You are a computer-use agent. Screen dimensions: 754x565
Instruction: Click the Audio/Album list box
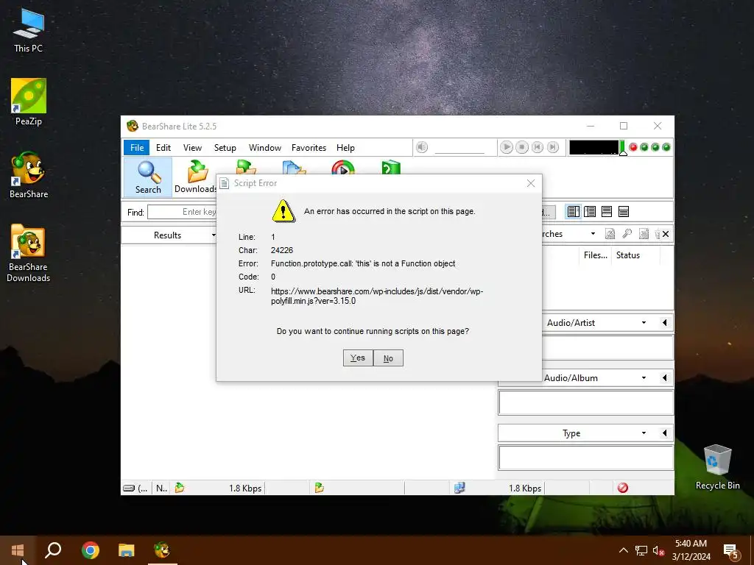point(585,402)
